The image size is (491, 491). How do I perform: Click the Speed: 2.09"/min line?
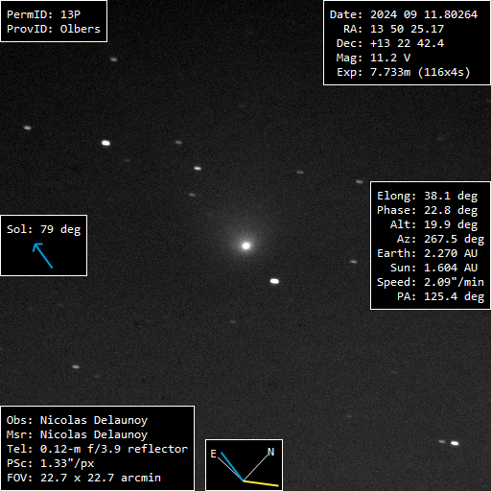point(431,282)
